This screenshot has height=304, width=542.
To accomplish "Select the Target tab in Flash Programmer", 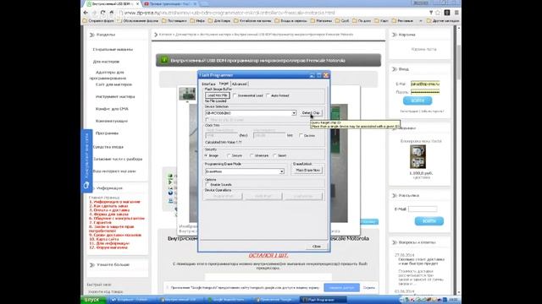I will (224, 84).
